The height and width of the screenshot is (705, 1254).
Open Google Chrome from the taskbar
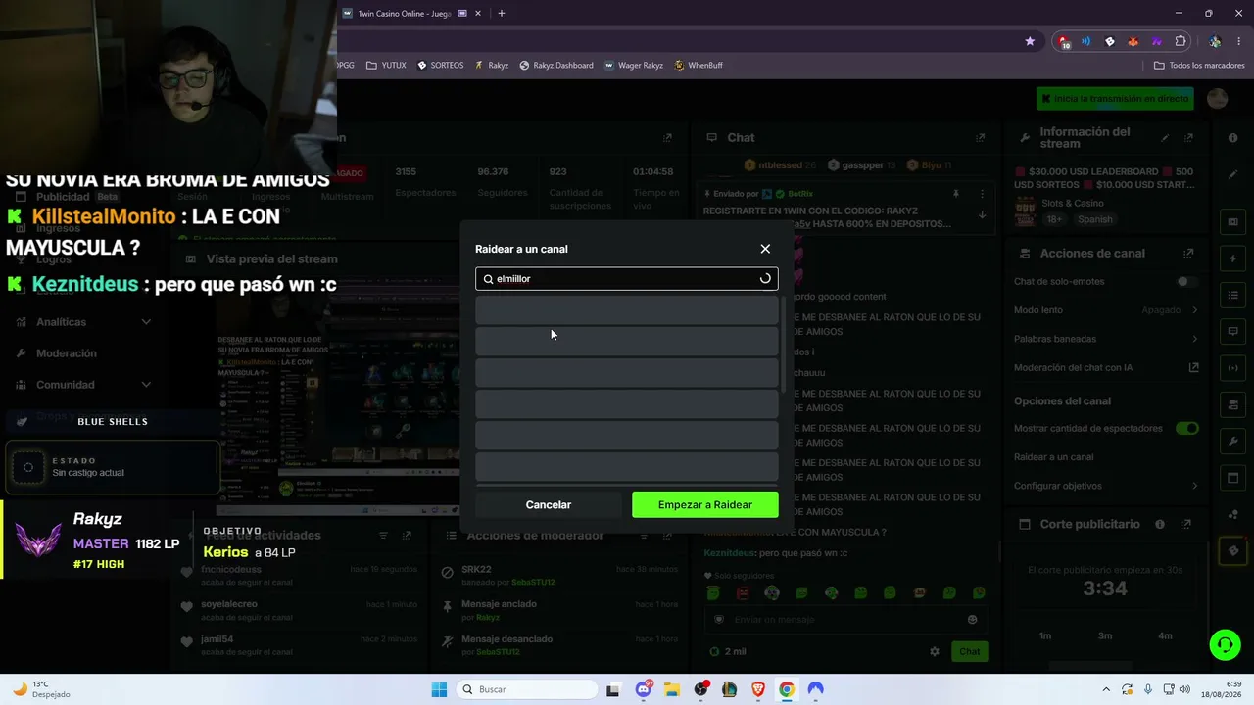pos(787,689)
